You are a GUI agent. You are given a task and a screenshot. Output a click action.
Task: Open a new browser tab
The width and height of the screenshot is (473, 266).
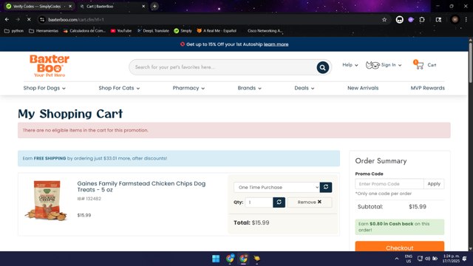pyautogui.click(x=154, y=6)
